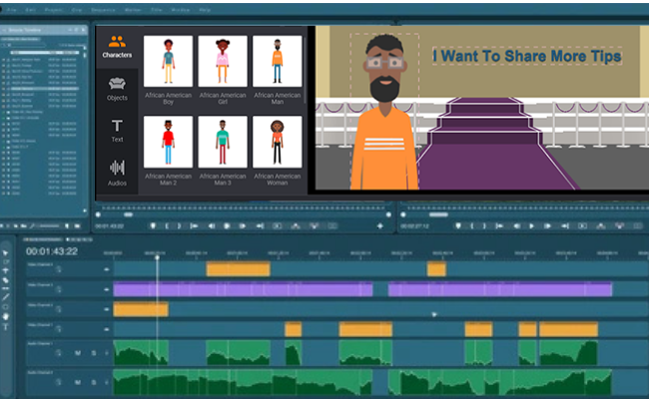Viewport: 649px width, 399px height.
Task: Open the Characters category
Action: pos(117,48)
